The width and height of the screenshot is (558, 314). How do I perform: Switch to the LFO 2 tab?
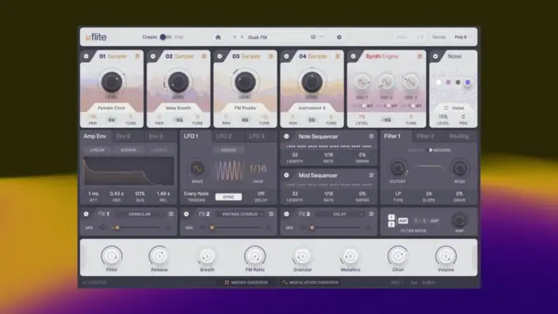(224, 136)
